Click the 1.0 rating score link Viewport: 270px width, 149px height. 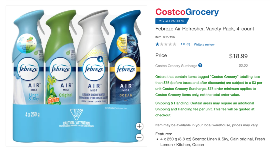[183, 44]
